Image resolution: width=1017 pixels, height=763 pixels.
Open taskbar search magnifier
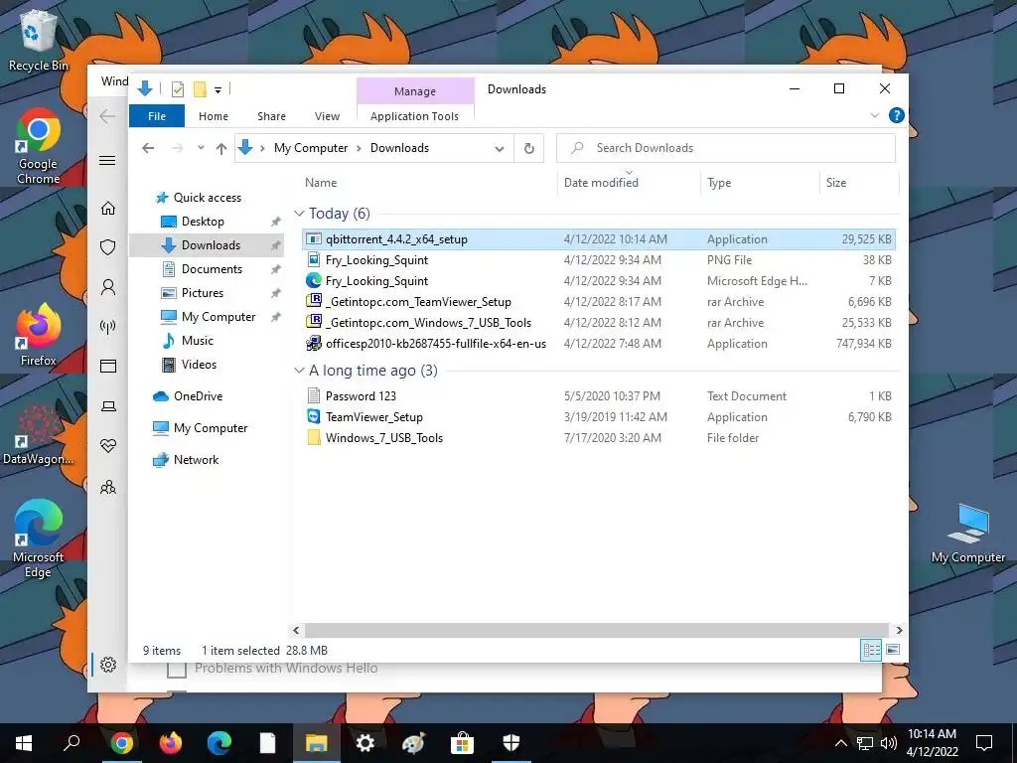[x=72, y=743]
